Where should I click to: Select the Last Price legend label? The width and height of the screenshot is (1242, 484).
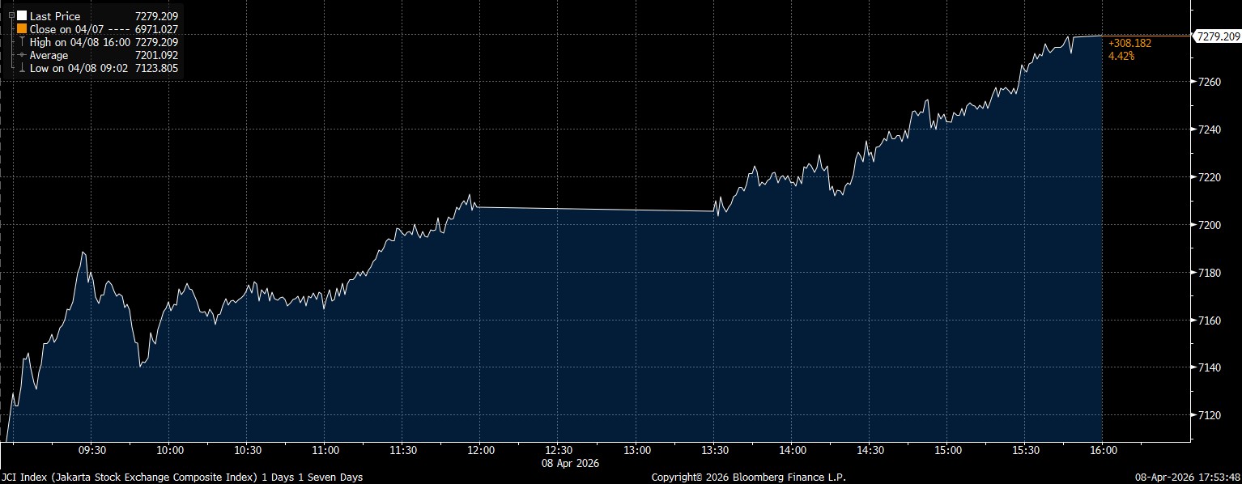(55, 16)
